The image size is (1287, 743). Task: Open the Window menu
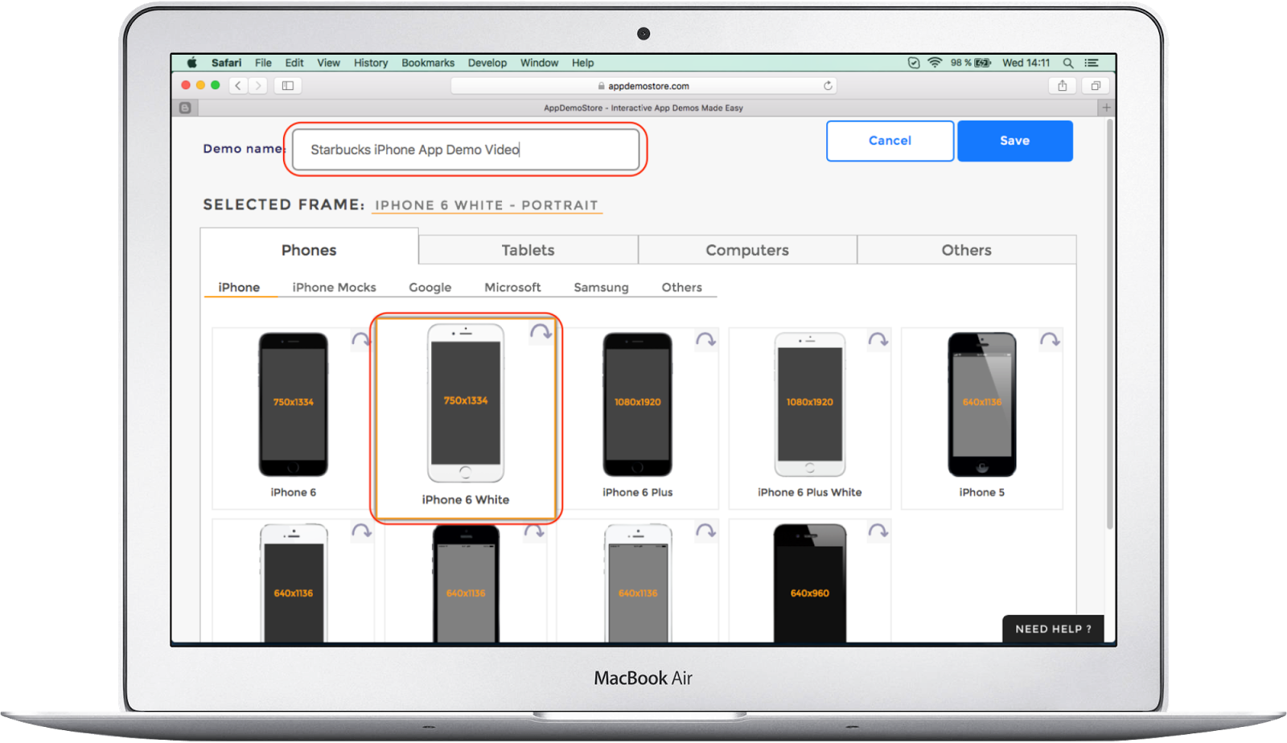[x=539, y=63]
